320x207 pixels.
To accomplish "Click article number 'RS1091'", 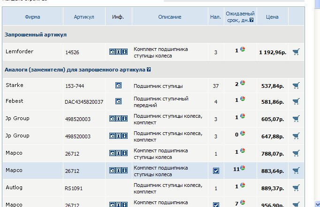I will coord(74,188).
